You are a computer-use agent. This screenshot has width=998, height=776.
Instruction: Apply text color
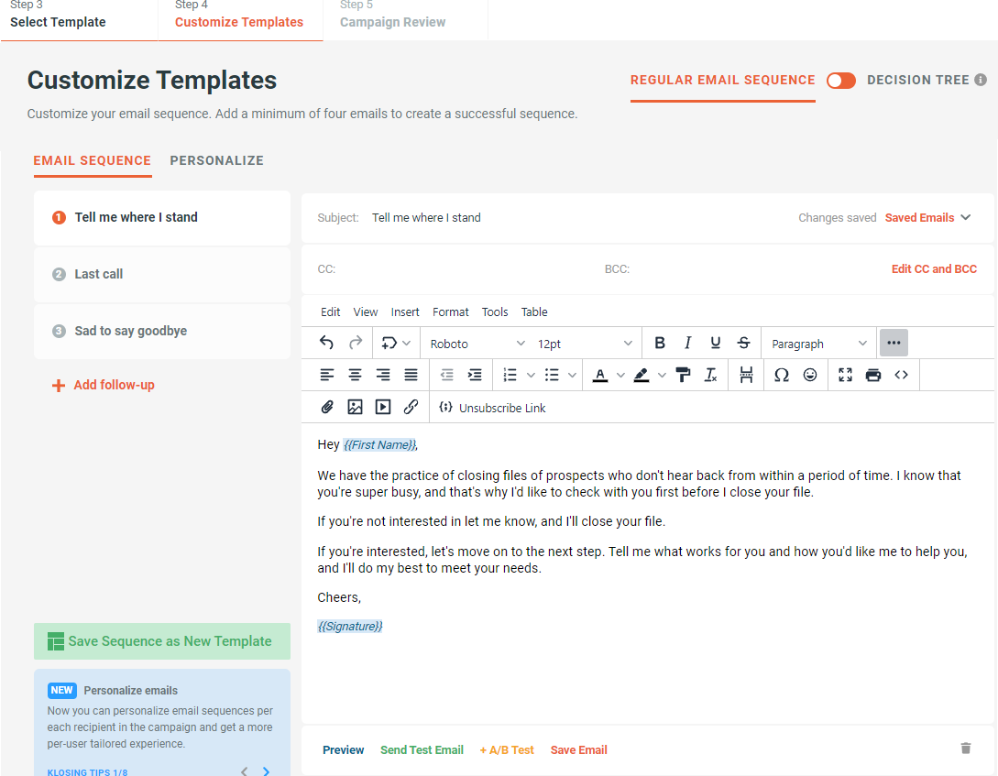[600, 376]
